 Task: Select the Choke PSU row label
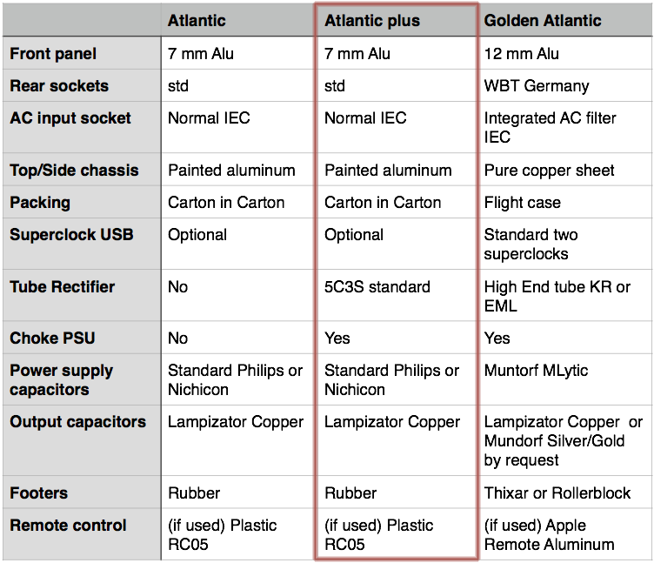(50, 338)
